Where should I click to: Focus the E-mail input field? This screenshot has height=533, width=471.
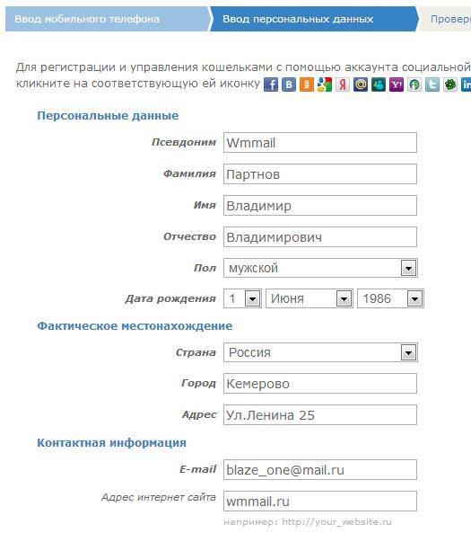320,470
